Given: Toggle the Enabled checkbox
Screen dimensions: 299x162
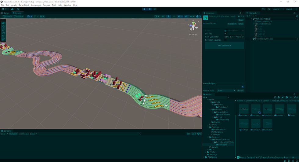Looking at the screenshot, I should (225, 34).
